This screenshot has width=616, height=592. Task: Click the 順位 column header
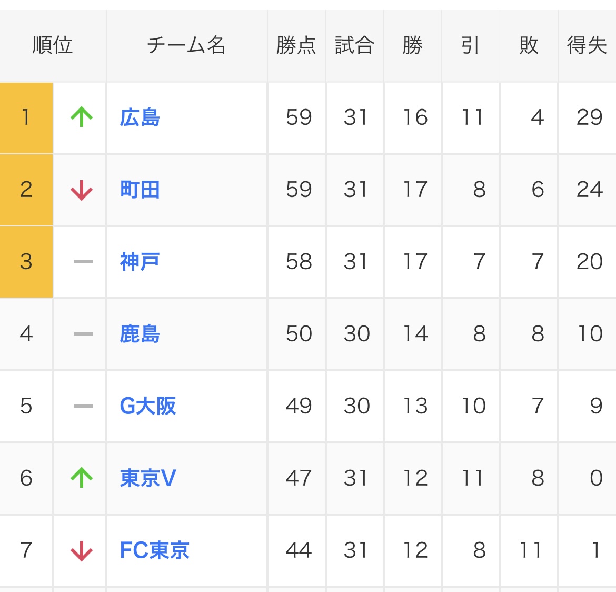click(53, 45)
